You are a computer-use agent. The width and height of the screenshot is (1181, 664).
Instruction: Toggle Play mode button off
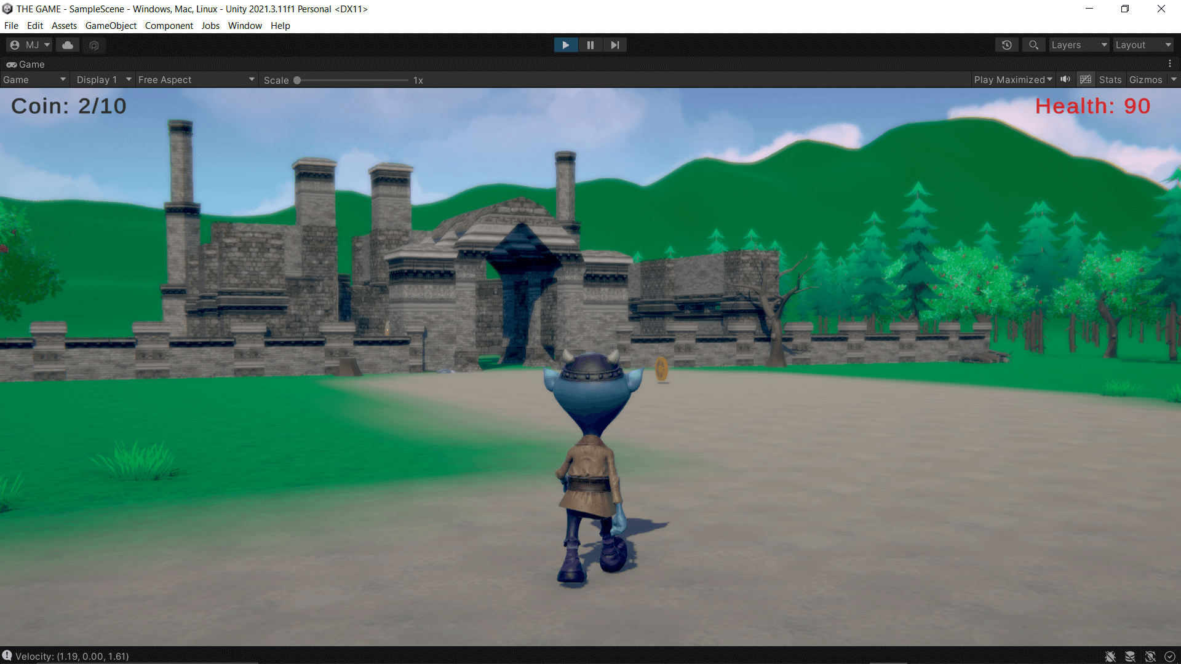[565, 45]
